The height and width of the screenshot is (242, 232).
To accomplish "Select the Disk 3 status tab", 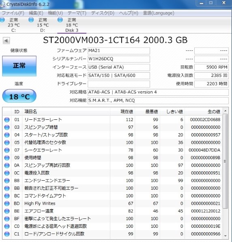I will pyautogui.click(x=72, y=25).
